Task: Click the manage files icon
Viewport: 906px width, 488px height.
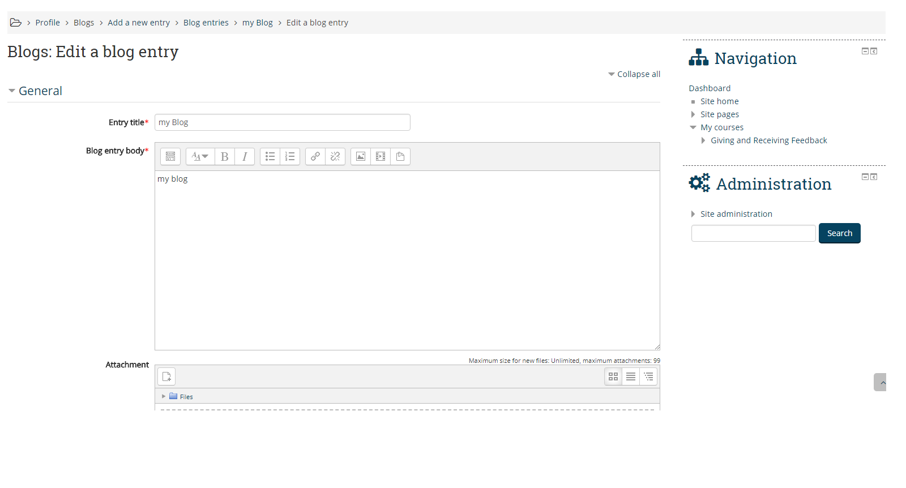Action: (x=400, y=156)
